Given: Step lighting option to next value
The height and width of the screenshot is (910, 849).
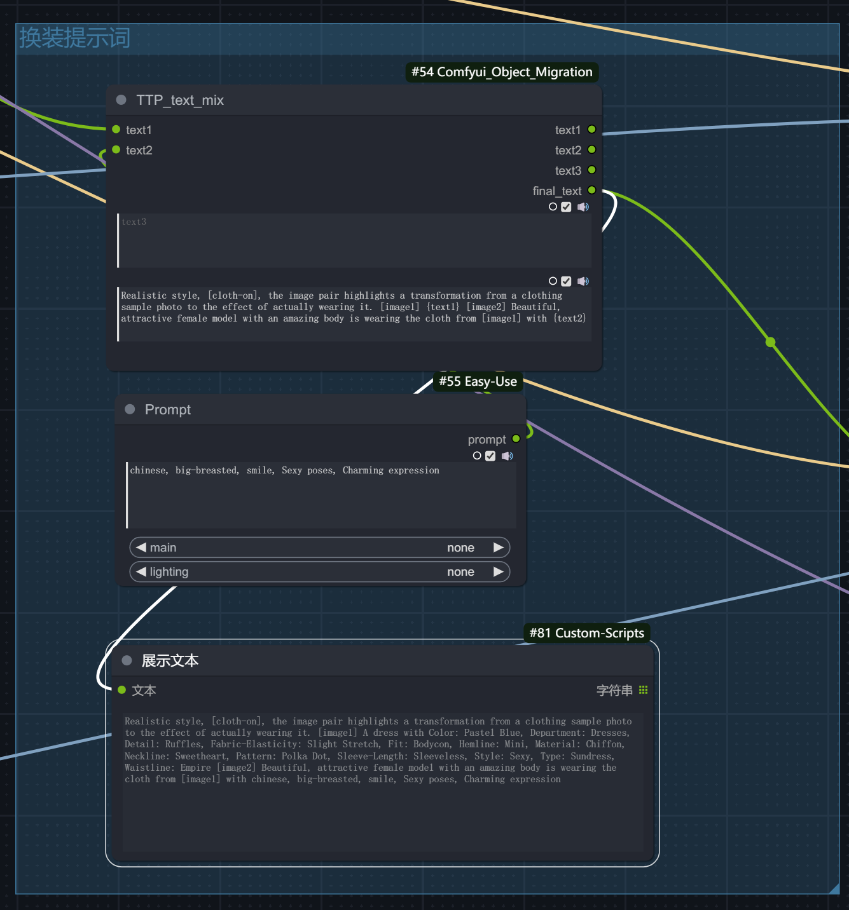Looking at the screenshot, I should click(499, 571).
